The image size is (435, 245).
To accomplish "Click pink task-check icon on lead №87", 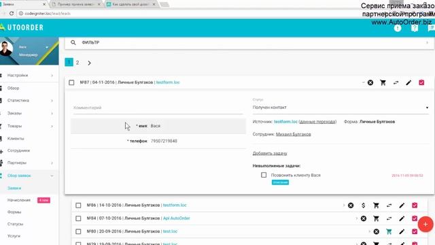I will [x=421, y=83].
